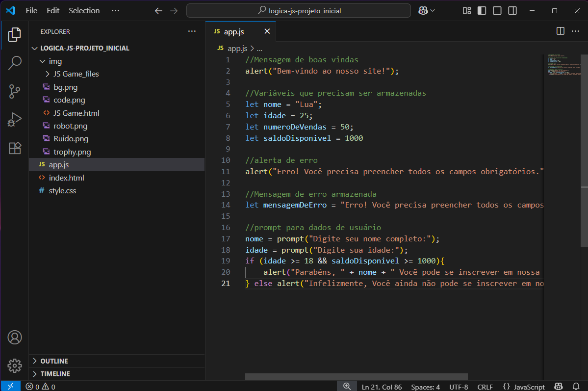Image resolution: width=588 pixels, height=391 pixels.
Task: Click the 'else' keyword on line 21
Action: point(263,283)
